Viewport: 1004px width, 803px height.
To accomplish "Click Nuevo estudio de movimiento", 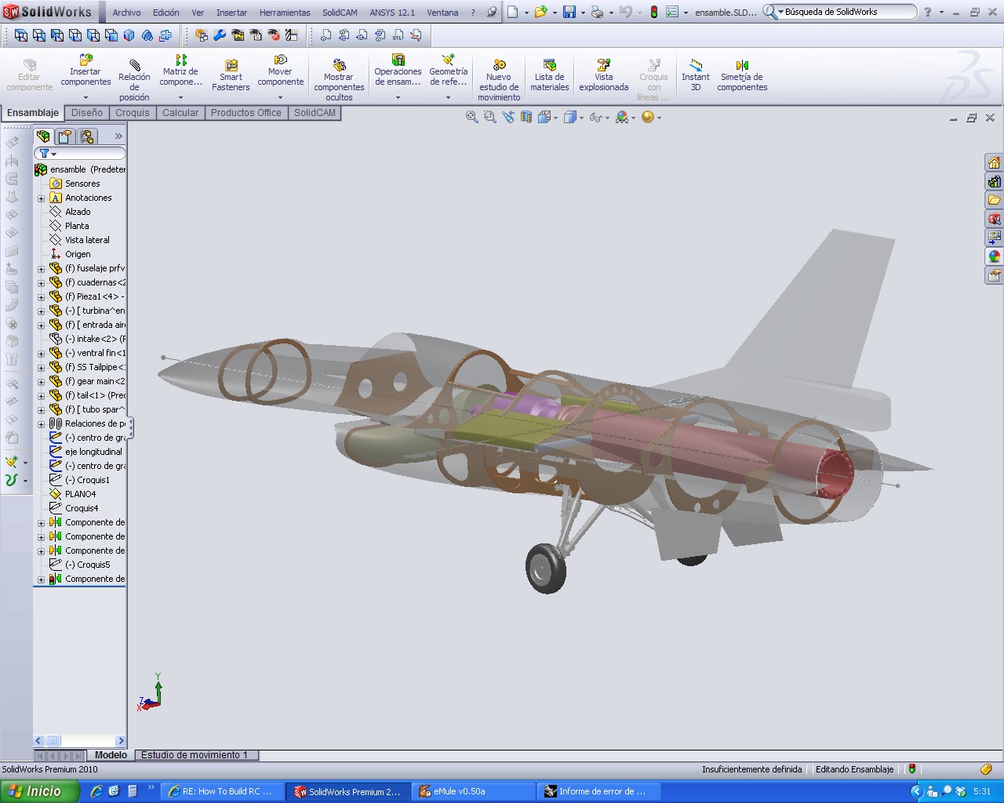I will click(499, 79).
